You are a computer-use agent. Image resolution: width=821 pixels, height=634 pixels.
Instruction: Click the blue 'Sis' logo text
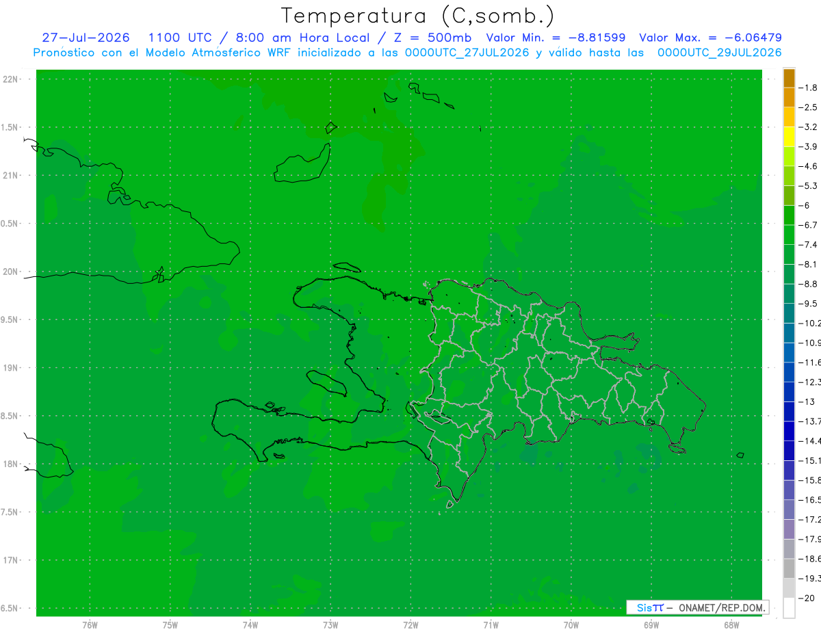pos(644,607)
